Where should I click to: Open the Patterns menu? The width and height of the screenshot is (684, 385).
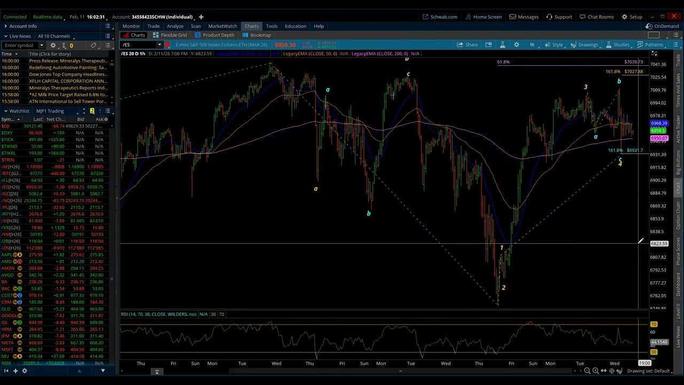pos(650,45)
